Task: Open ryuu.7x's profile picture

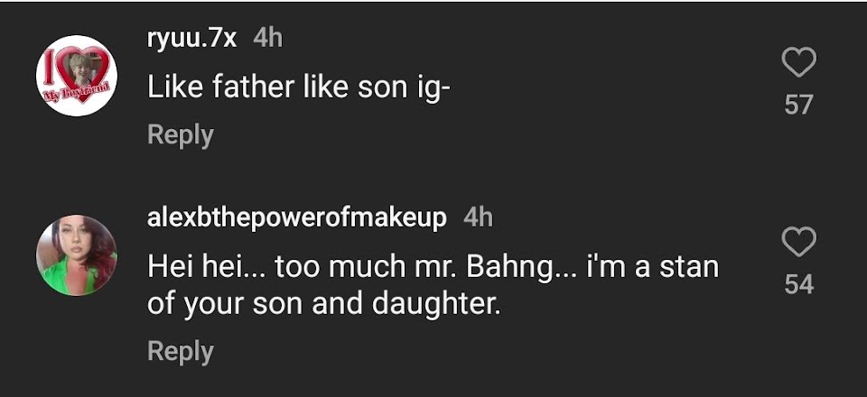Action: coord(77,76)
